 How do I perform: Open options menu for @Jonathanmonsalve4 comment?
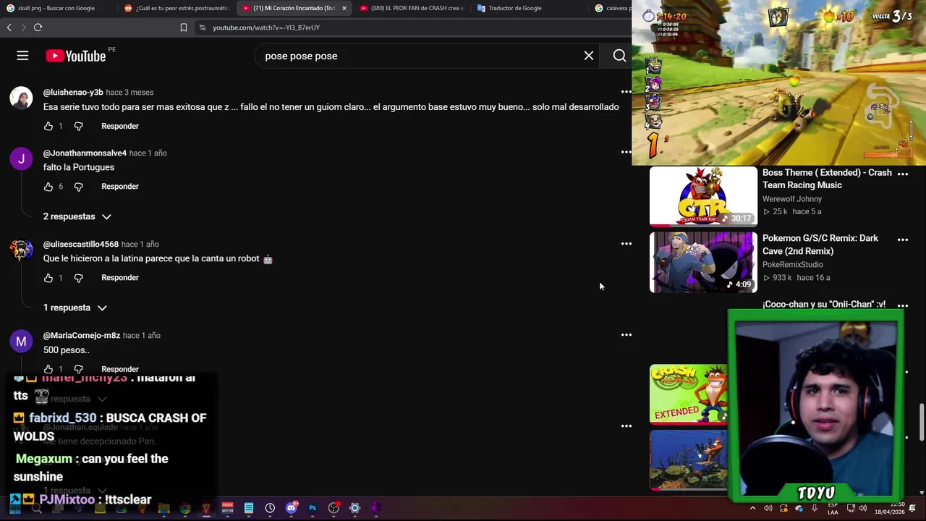click(x=626, y=152)
